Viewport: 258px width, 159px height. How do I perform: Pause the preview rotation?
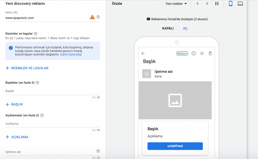(217, 4)
